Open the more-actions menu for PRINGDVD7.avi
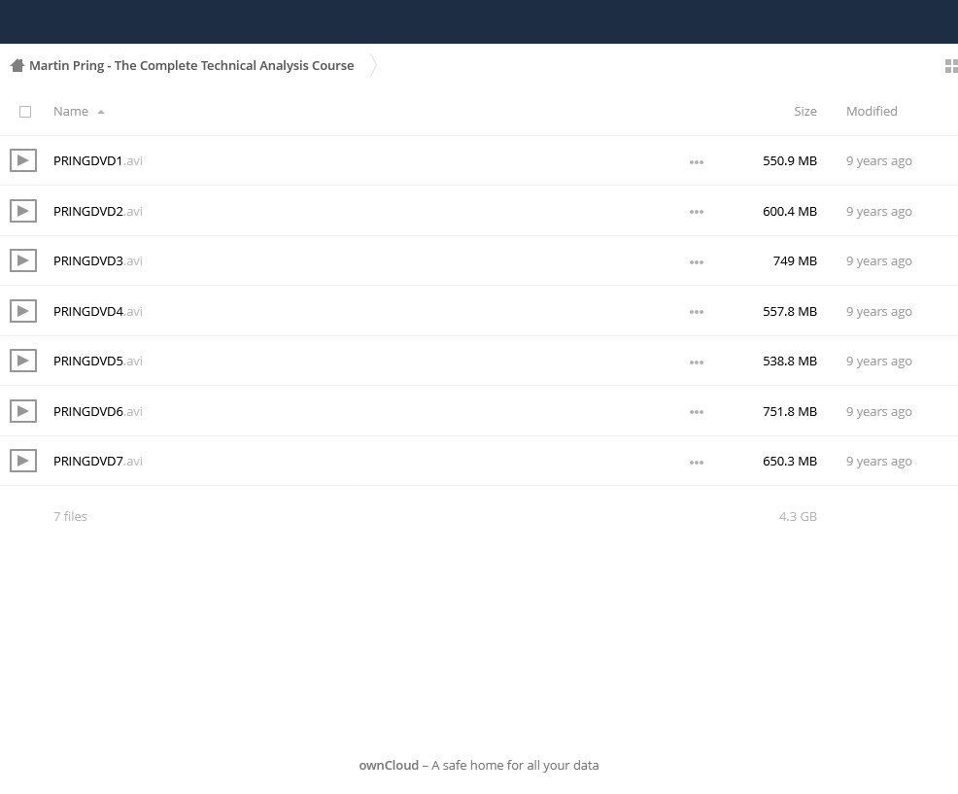Image resolution: width=958 pixels, height=794 pixels. [x=697, y=462]
